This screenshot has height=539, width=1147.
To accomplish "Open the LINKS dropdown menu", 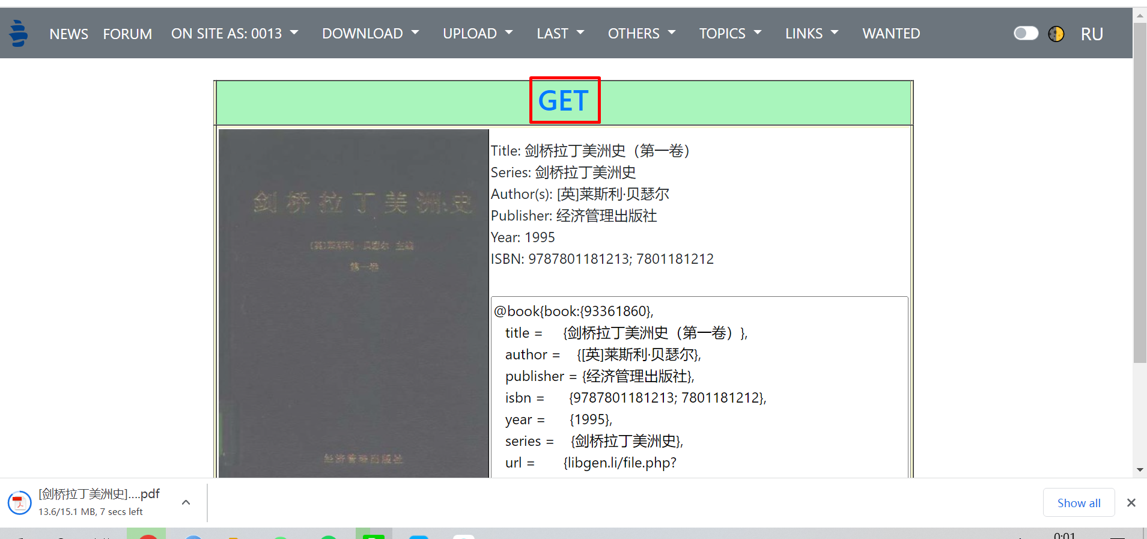I will click(811, 34).
